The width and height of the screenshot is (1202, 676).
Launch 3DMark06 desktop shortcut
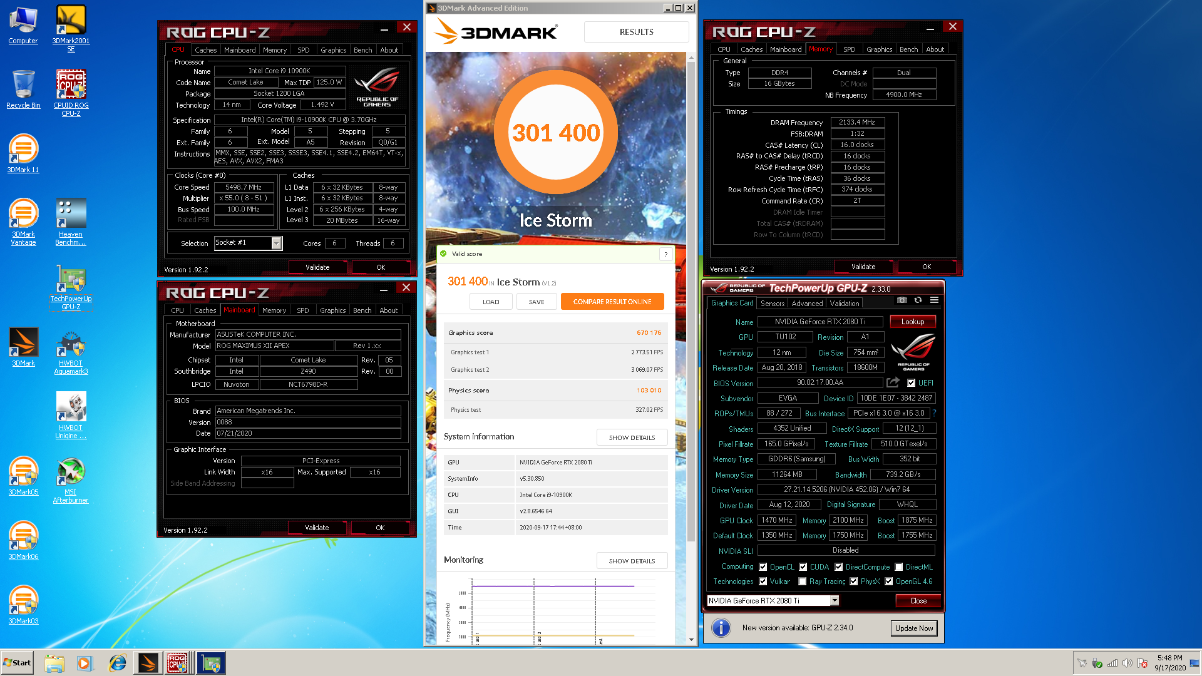pyautogui.click(x=23, y=540)
